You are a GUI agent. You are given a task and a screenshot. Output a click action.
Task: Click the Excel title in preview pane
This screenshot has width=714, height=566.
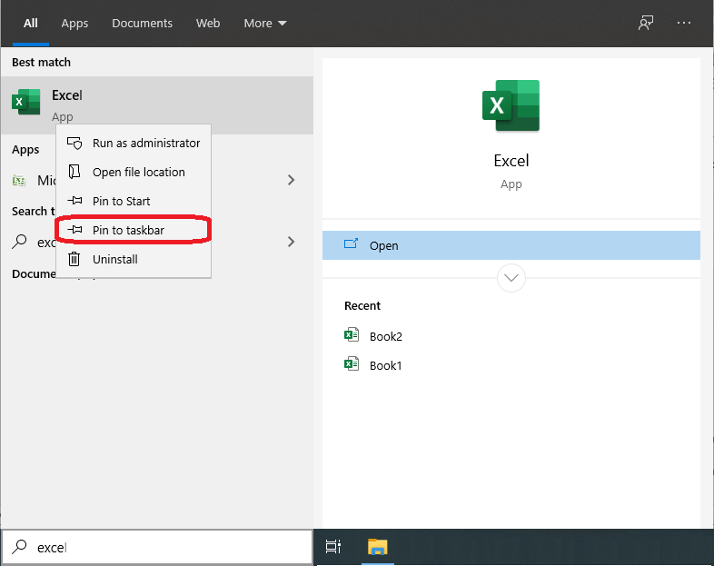coord(511,161)
